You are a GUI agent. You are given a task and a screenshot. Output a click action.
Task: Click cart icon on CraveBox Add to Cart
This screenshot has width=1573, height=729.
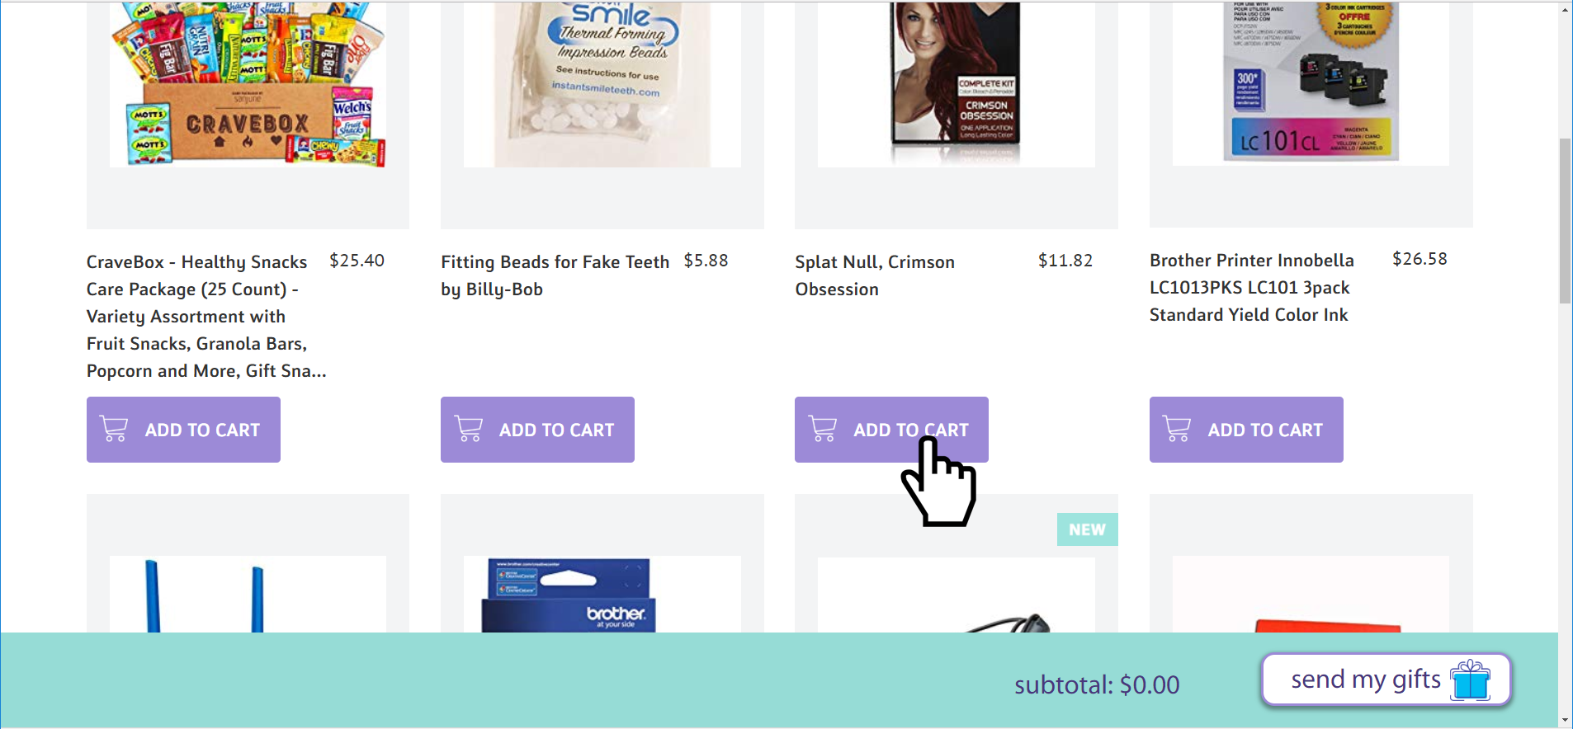click(x=114, y=429)
